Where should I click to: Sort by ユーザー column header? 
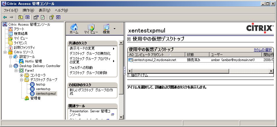pos(236,55)
